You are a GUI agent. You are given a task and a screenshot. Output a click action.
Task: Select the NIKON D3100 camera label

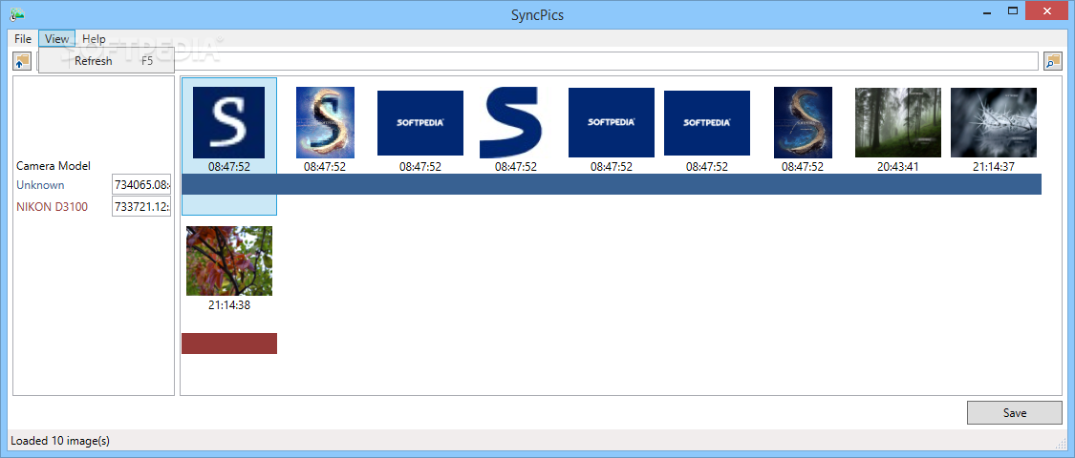coord(53,206)
